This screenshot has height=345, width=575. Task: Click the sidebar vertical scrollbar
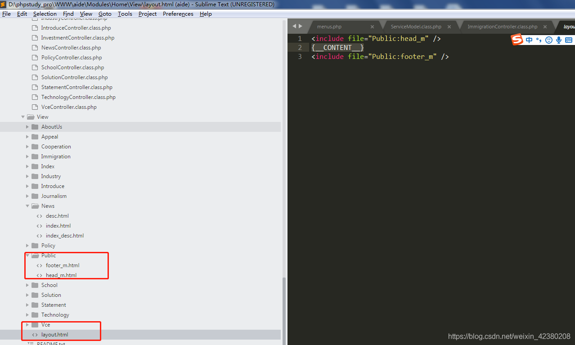[284, 310]
